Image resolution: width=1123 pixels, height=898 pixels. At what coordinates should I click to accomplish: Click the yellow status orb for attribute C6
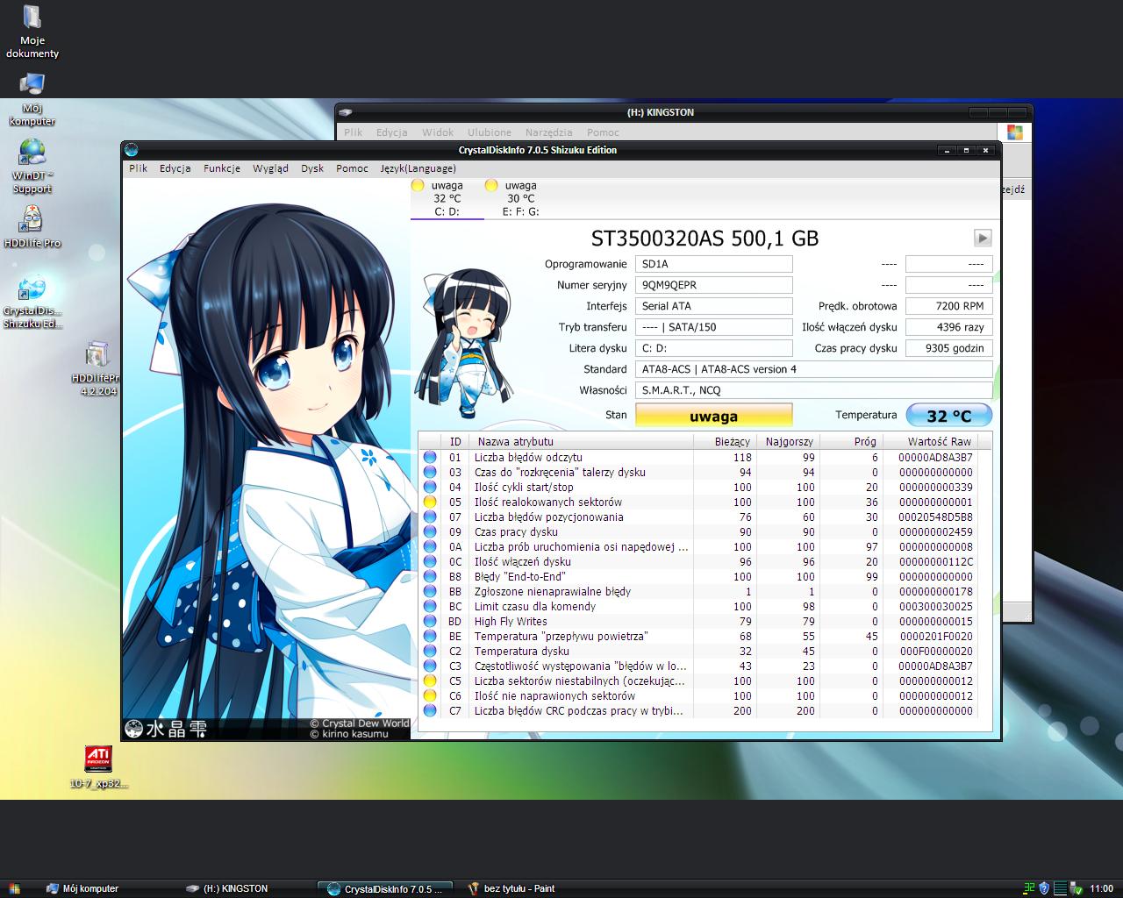430,695
